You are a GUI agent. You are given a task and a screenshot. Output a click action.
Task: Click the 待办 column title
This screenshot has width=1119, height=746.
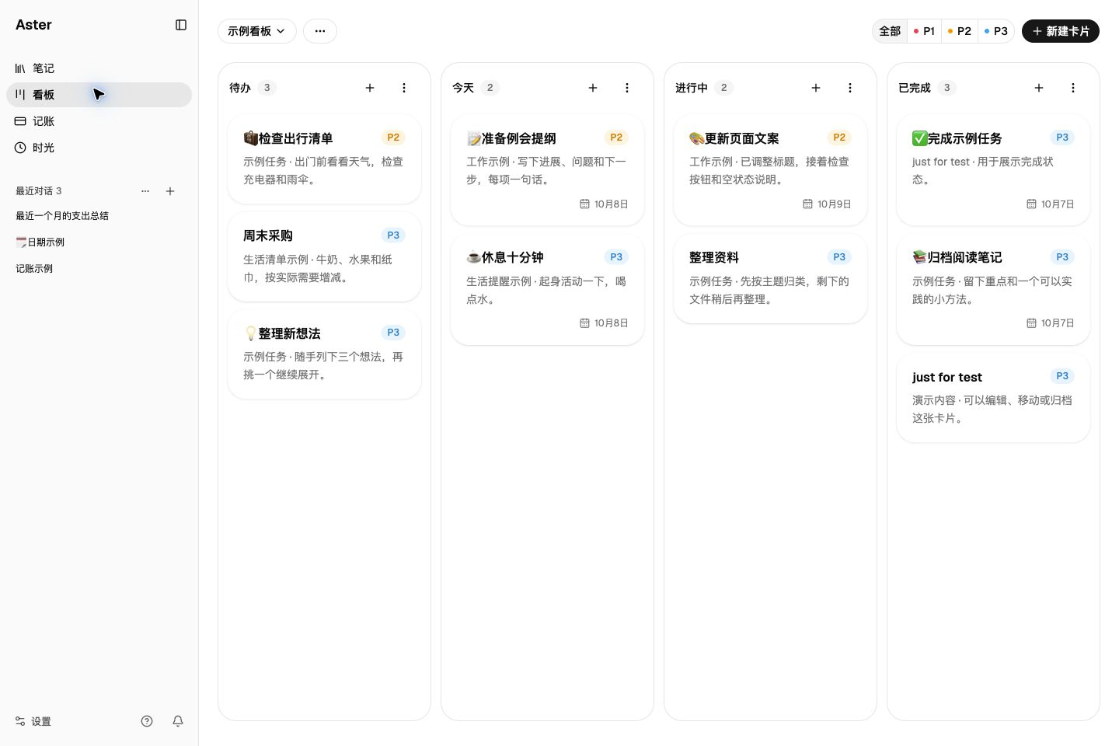240,88
